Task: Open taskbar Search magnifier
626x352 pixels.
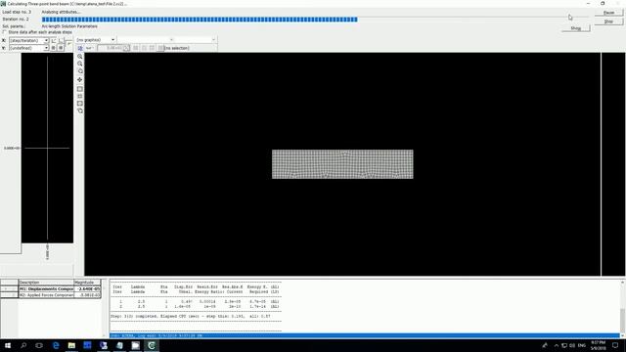Action: click(x=23, y=345)
